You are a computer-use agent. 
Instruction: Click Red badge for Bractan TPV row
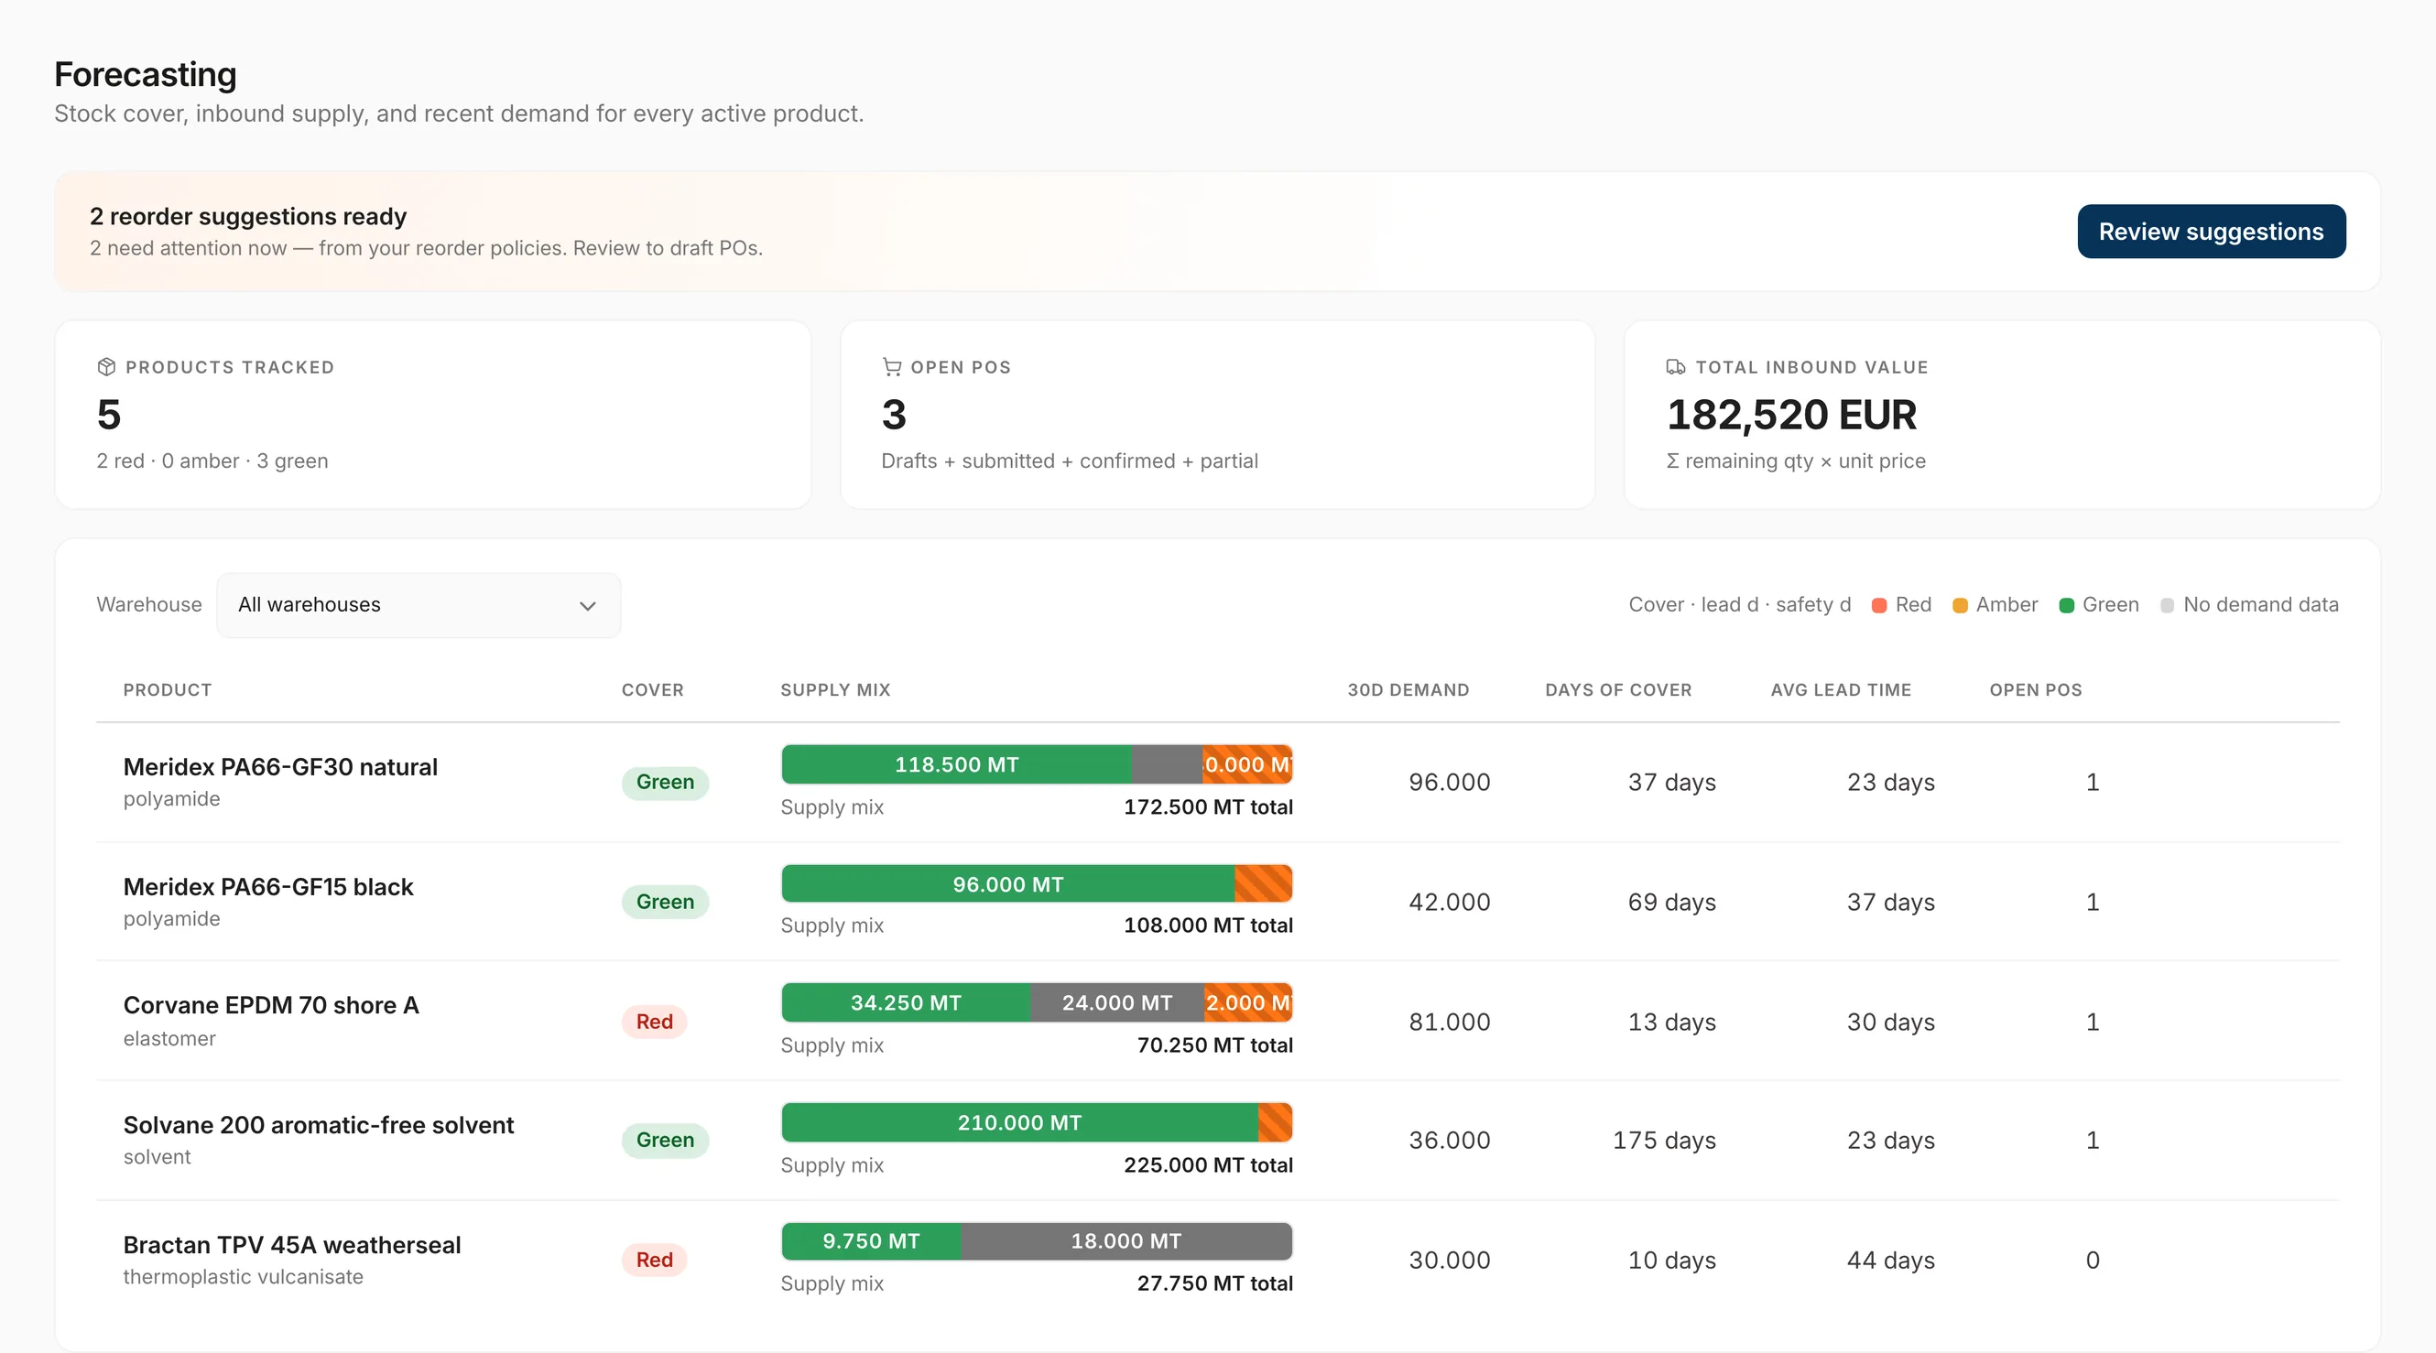(654, 1260)
